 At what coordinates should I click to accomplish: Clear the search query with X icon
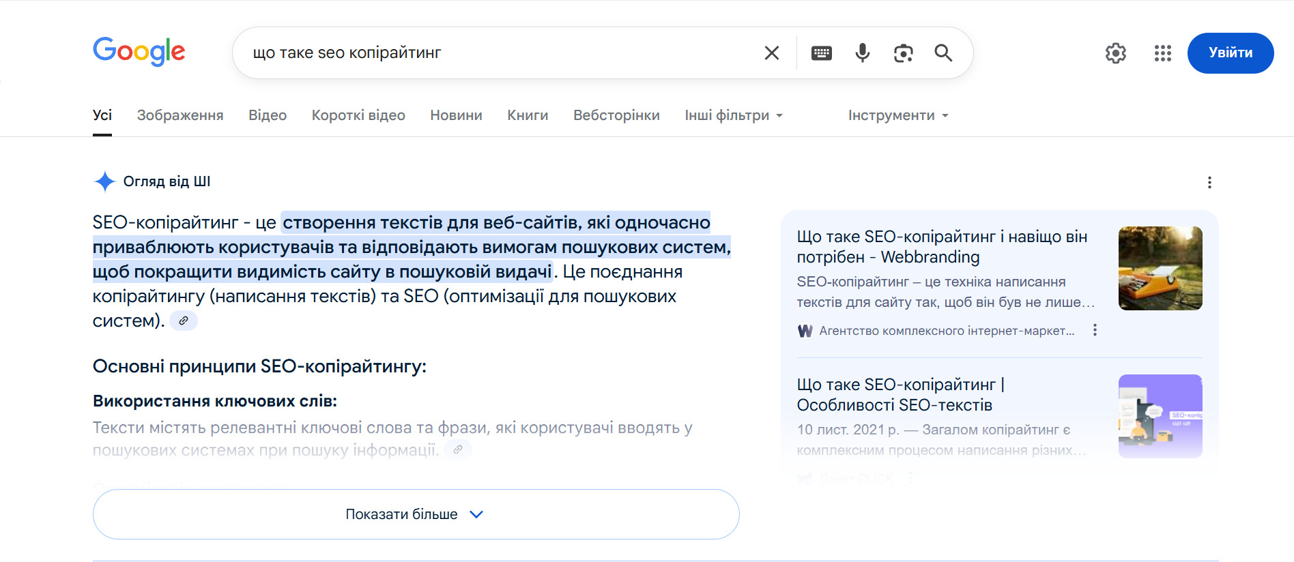[772, 53]
